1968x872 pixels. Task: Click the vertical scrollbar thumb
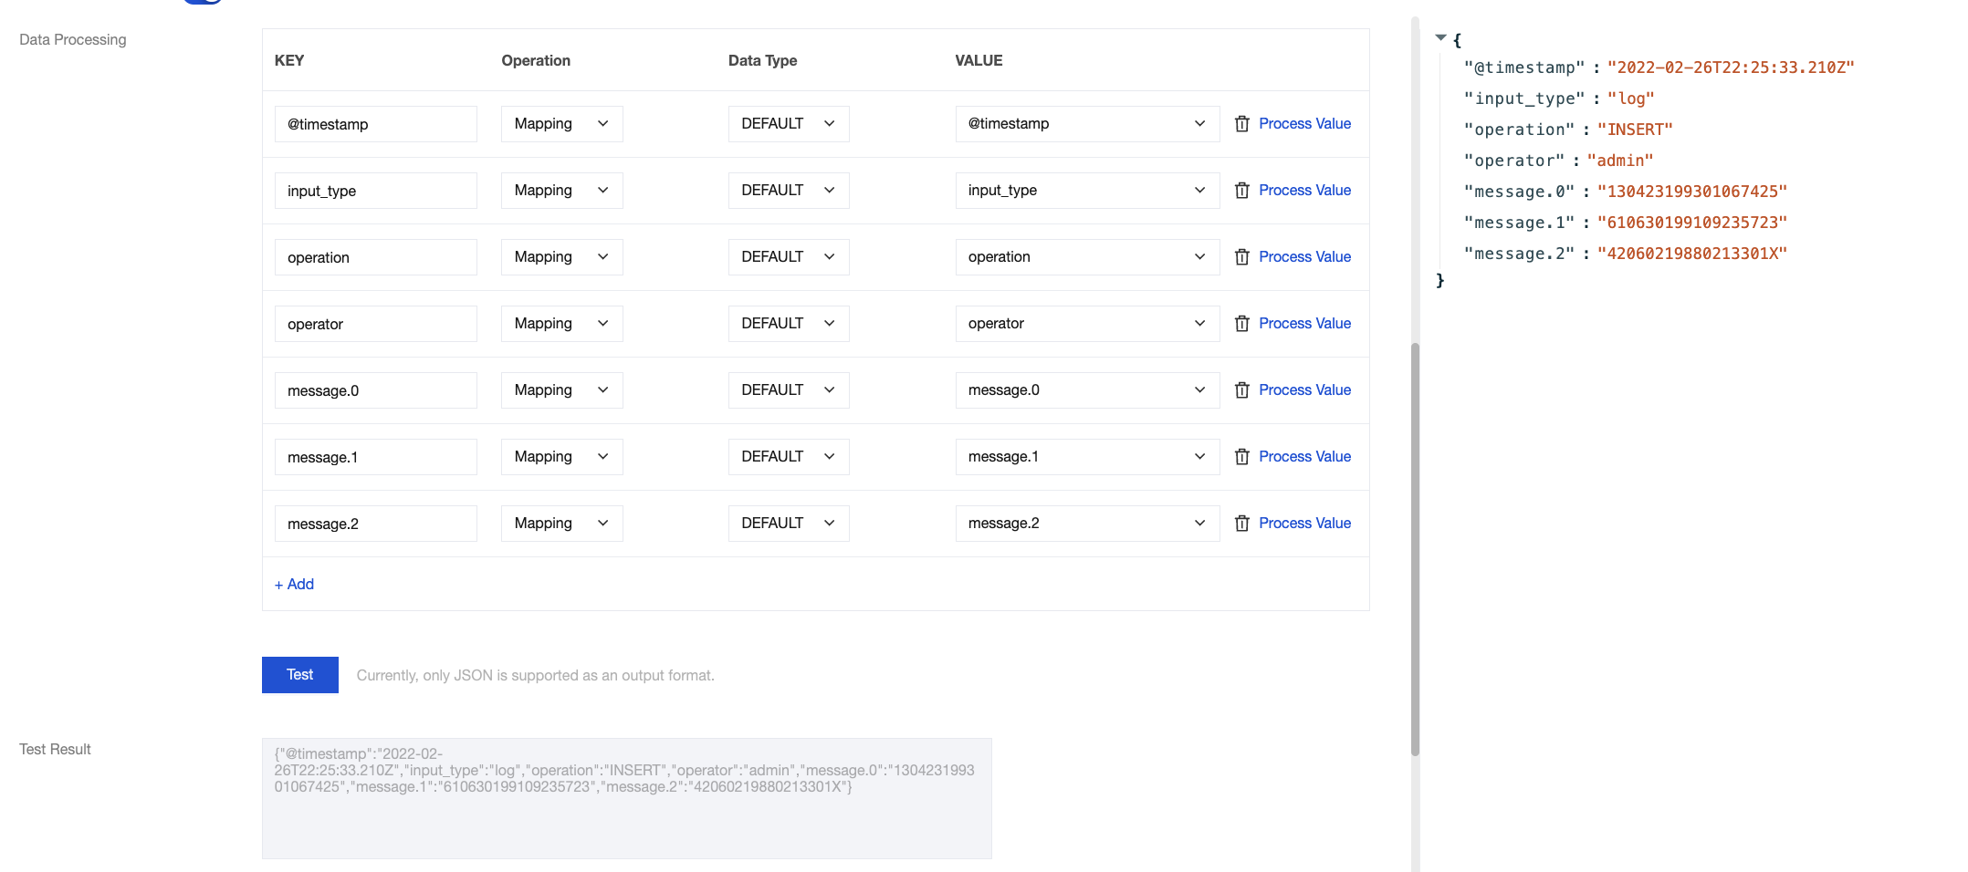1415,547
